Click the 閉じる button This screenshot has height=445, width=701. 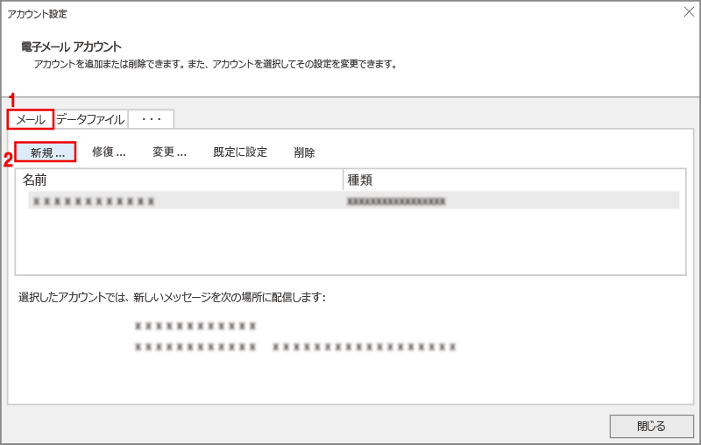coord(651,427)
